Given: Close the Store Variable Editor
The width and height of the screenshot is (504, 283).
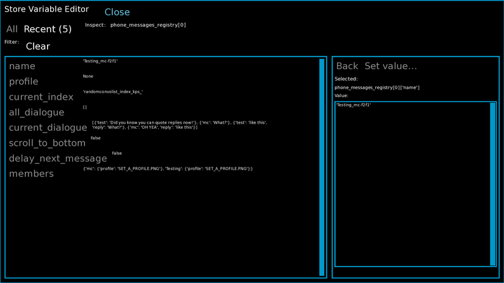Looking at the screenshot, I should pyautogui.click(x=117, y=12).
